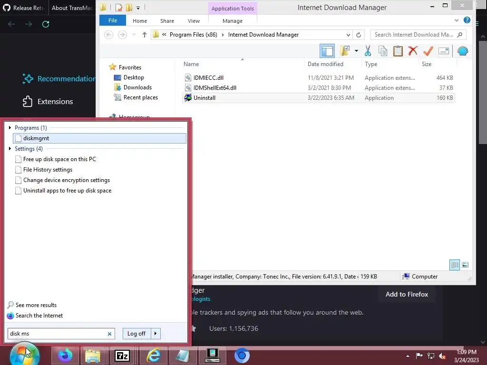The image size is (487, 365).
Task: Click the Paste clipboard toolbar icon
Action: coord(398,51)
